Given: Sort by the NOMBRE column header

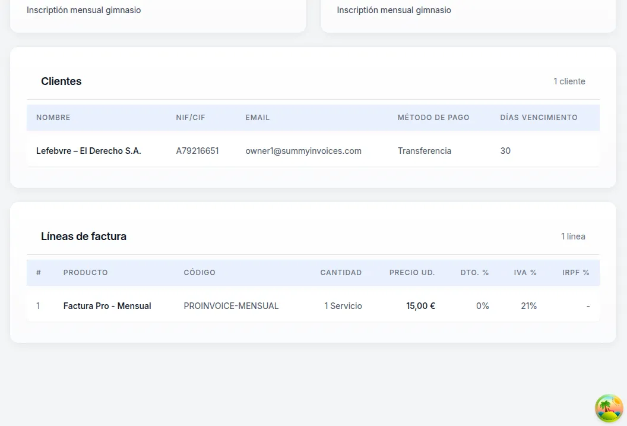Looking at the screenshot, I should [53, 118].
